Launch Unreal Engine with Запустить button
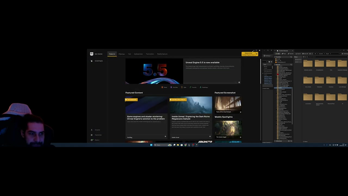348x196 pixels. click(248, 54)
